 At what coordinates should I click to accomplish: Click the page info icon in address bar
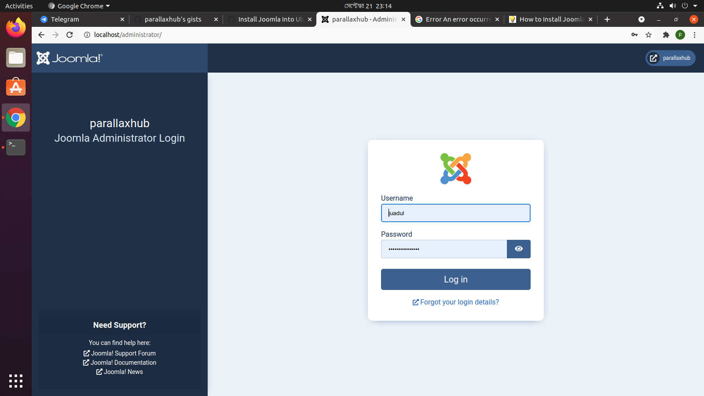coord(87,35)
